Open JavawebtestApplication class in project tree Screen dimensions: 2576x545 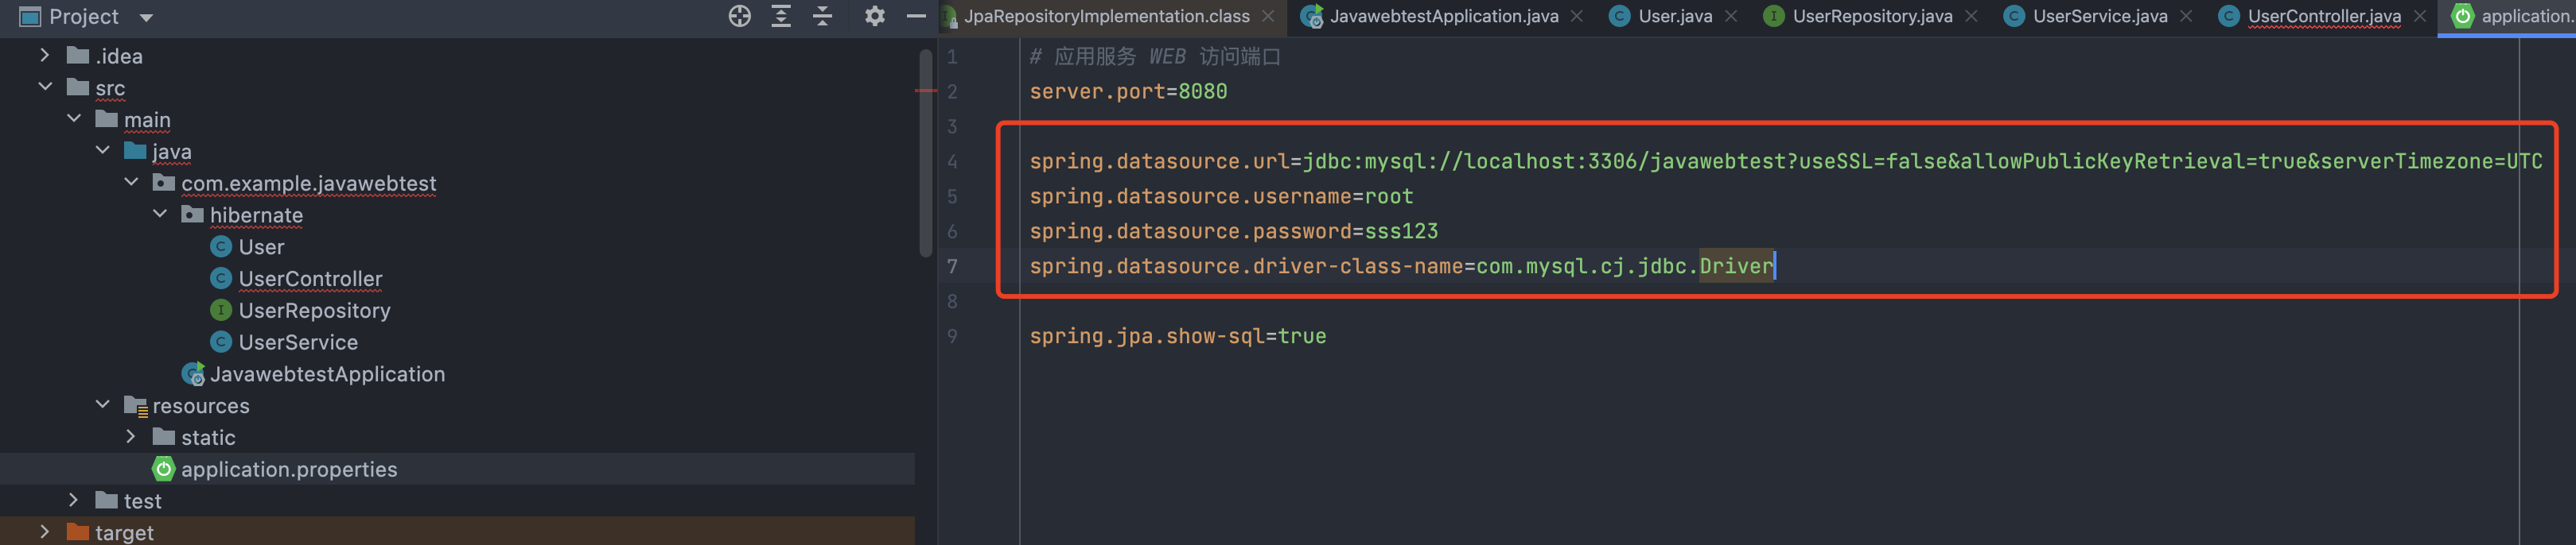(x=326, y=374)
